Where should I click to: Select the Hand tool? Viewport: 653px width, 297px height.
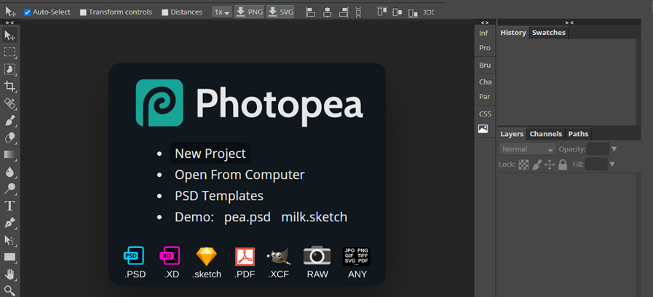pos(9,274)
